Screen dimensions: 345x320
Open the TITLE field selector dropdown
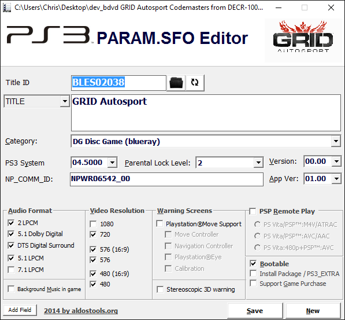tap(65, 101)
